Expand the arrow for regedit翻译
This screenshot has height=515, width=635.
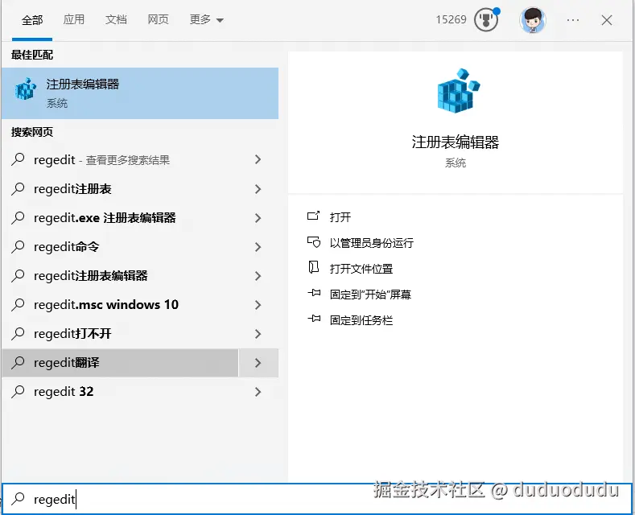(258, 363)
